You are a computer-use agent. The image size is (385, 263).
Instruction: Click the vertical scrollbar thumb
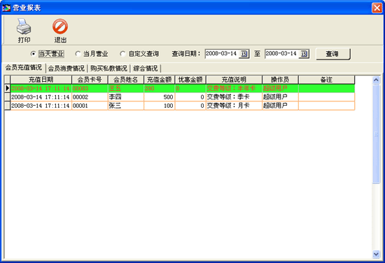click(x=376, y=134)
